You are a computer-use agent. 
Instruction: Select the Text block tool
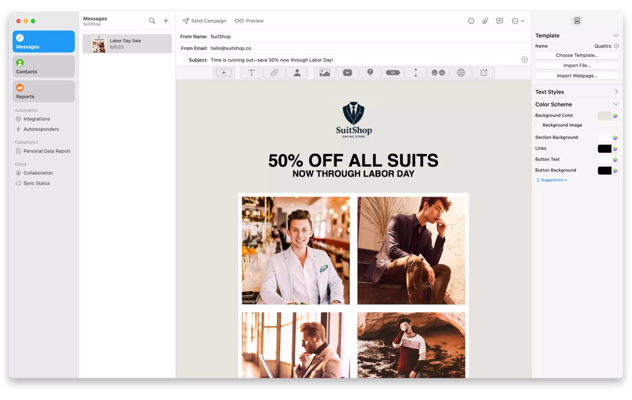[x=251, y=72]
